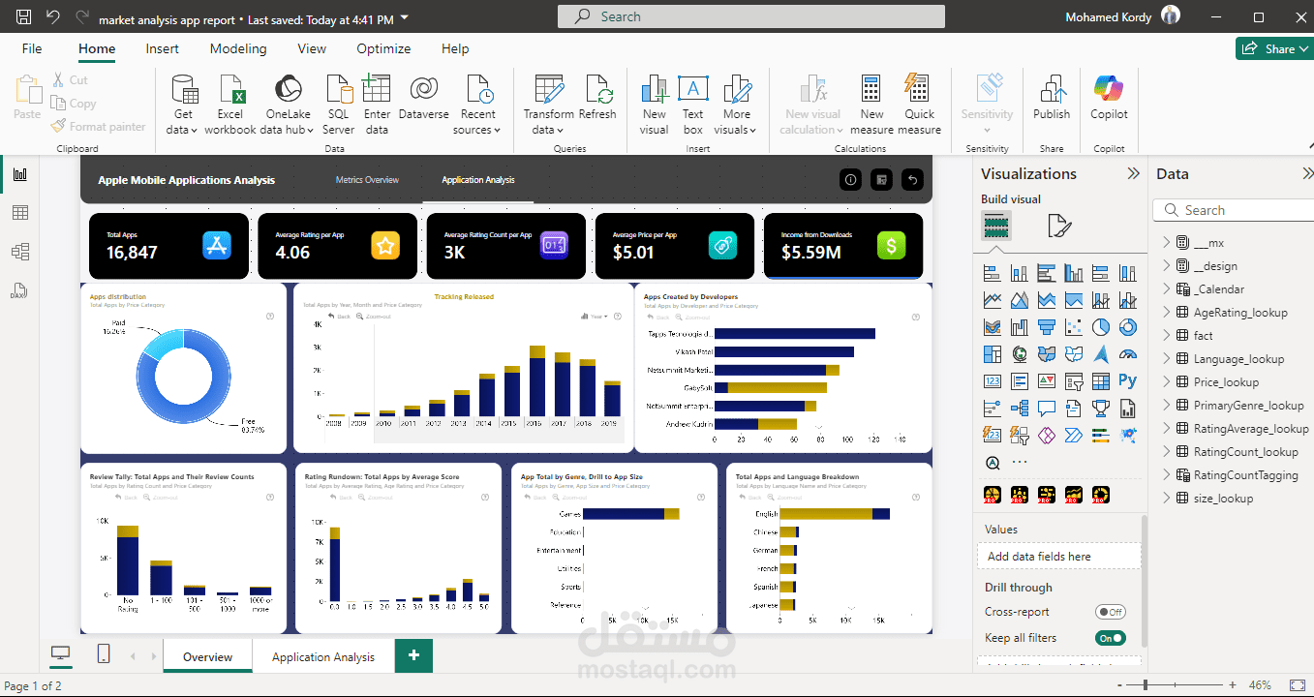Select the Key influencers visual type
The width and height of the screenshot is (1314, 697).
[x=993, y=409]
